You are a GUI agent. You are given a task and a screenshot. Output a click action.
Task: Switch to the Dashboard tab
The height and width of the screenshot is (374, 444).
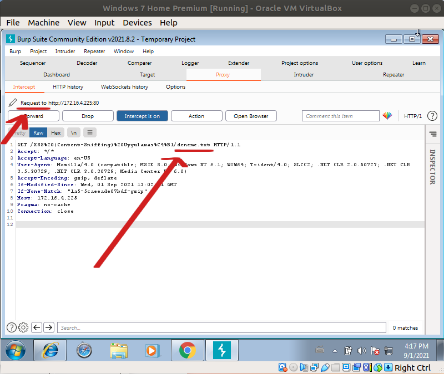57,75
